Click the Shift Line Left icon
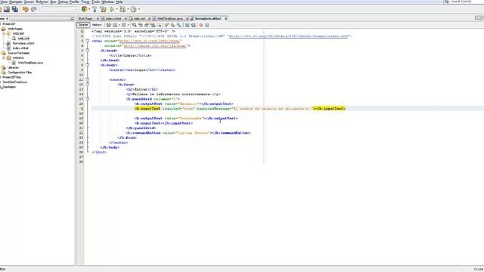 pos(187,25)
